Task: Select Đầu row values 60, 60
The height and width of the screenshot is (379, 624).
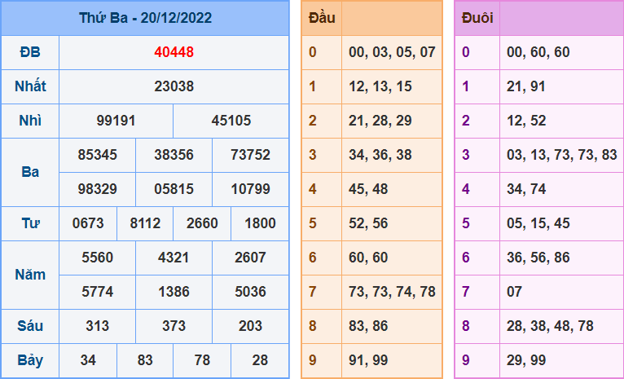Action: point(368,258)
